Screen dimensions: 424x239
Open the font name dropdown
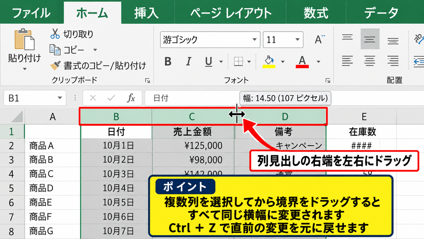point(254,40)
